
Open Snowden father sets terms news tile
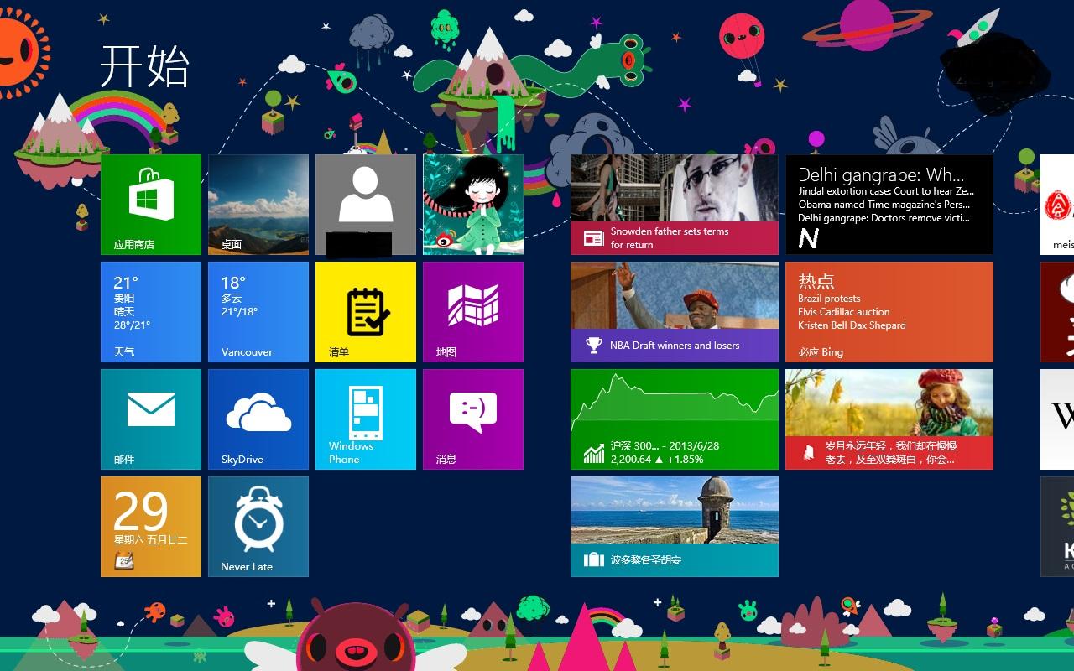[675, 205]
